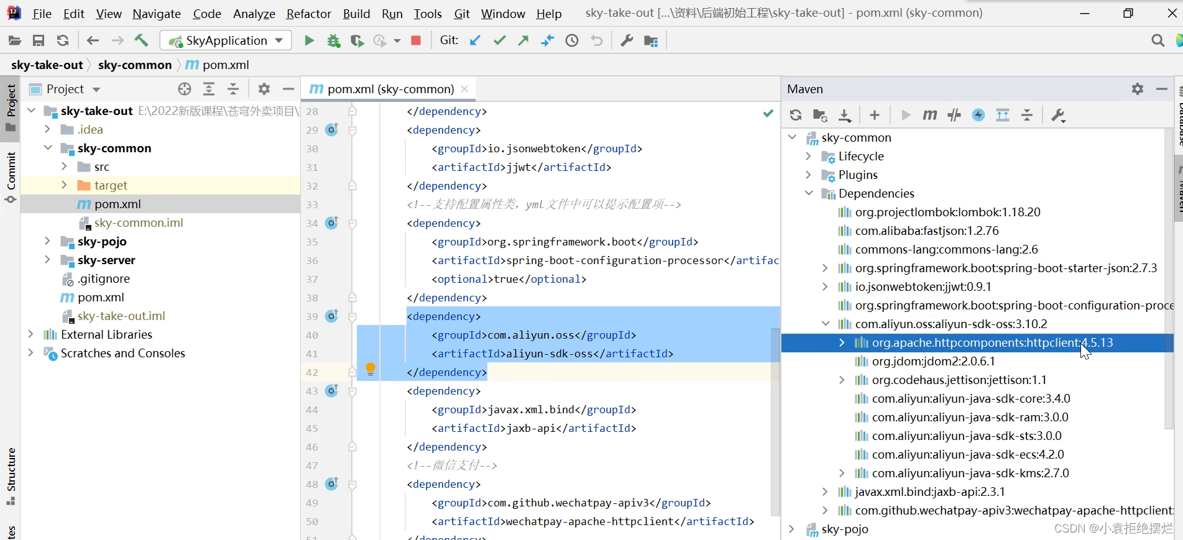Click the Open folder toolbar icon

pos(14,40)
